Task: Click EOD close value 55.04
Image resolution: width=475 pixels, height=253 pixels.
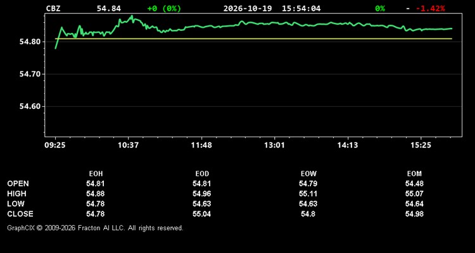Action: pyautogui.click(x=202, y=214)
